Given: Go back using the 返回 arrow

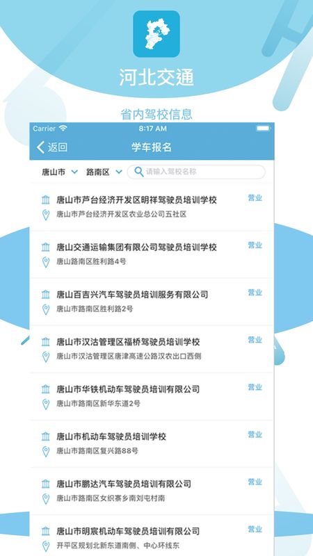Looking at the screenshot, I should pos(52,147).
